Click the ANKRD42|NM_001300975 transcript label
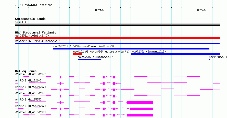 pos(31,74)
